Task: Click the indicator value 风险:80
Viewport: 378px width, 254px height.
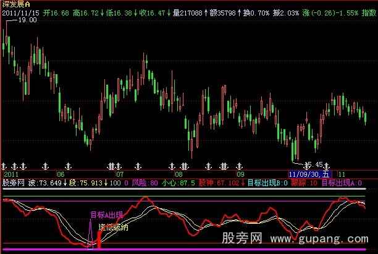Action: (x=145, y=183)
